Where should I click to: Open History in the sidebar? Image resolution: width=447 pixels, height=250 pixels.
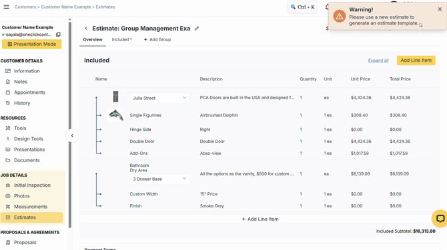pos(22,103)
